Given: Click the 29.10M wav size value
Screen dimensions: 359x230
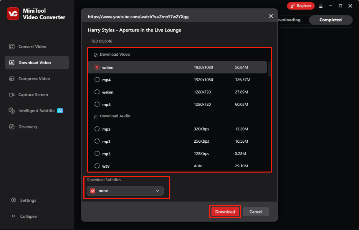Looking at the screenshot, I should (x=242, y=166).
